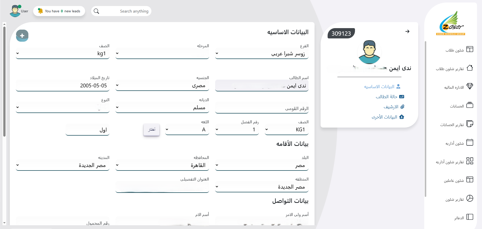
Task: Open تقارير شئون pie chart icon
Action: 469,199
